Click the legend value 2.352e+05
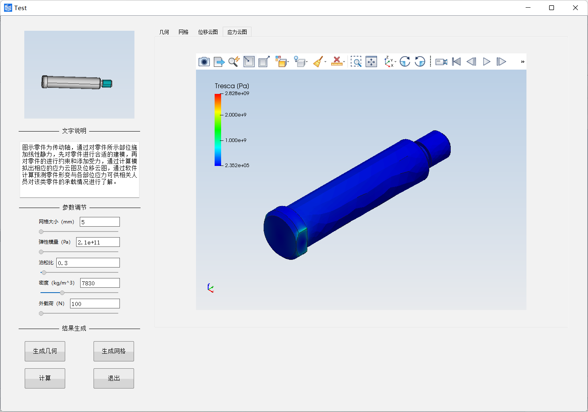Screen dimensions: 588x412 (237, 165)
